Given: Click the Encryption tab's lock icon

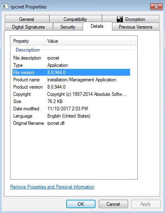Looking at the screenshot, I should (x=120, y=19).
